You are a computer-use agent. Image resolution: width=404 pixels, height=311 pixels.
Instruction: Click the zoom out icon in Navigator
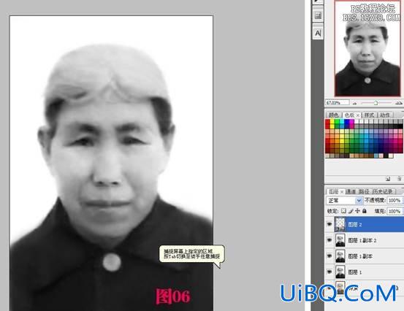[355, 103]
